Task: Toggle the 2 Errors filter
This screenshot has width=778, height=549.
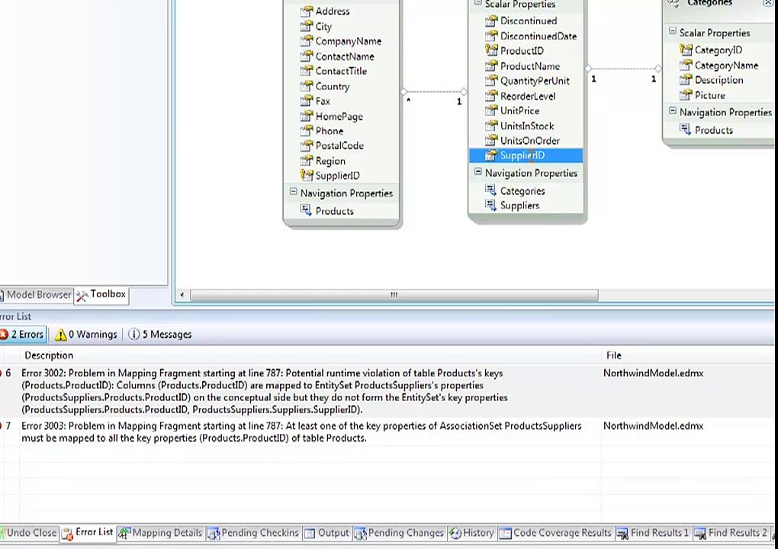Action: [x=22, y=334]
